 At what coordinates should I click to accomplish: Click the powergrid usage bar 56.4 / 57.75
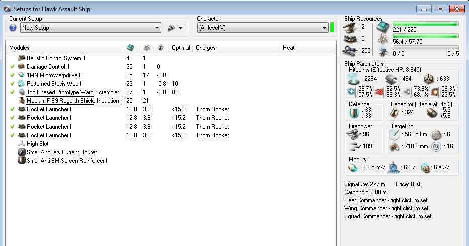pos(426,36)
